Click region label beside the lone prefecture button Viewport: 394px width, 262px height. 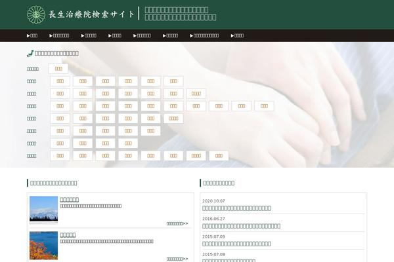[x=33, y=69]
